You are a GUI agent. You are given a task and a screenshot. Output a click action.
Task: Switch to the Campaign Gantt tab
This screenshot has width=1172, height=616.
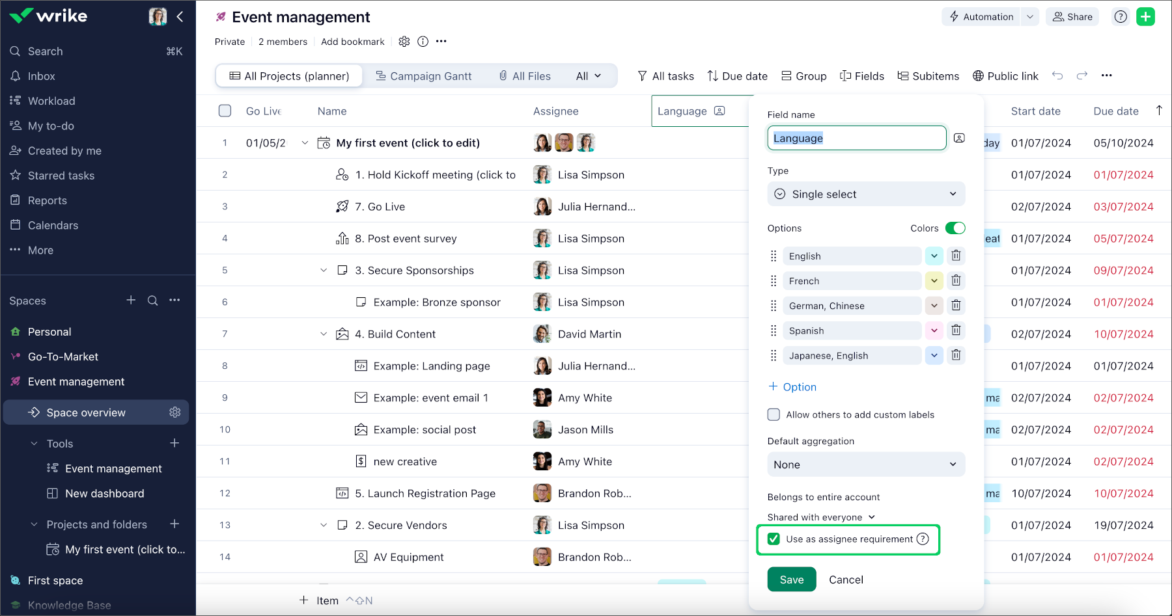pyautogui.click(x=430, y=75)
